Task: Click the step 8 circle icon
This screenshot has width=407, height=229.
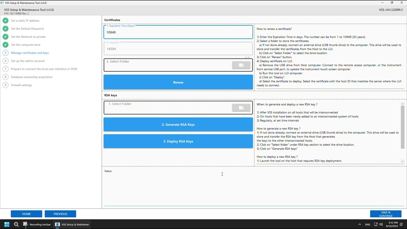Action: click(x=5, y=77)
